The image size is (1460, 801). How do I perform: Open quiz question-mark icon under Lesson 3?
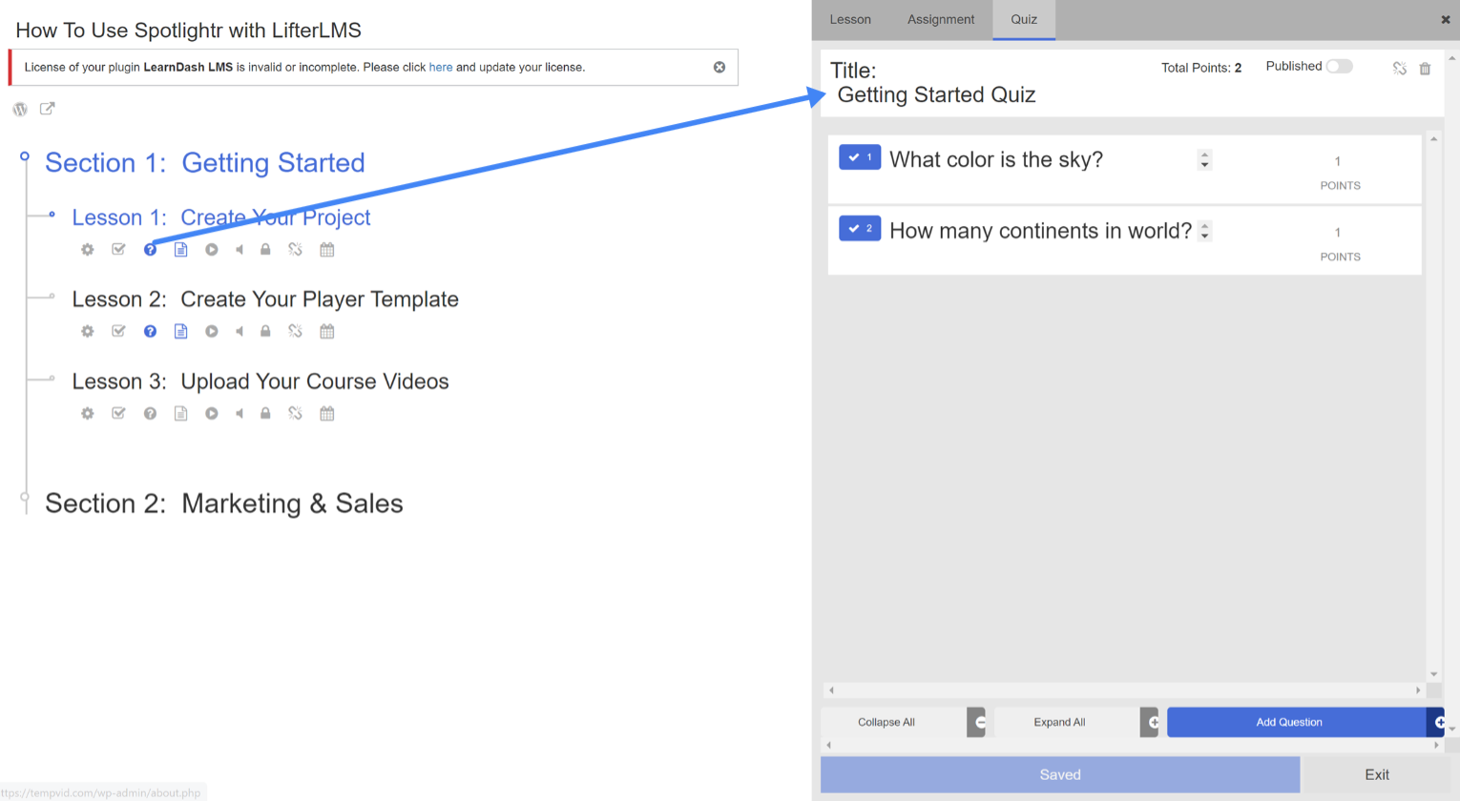(x=150, y=414)
